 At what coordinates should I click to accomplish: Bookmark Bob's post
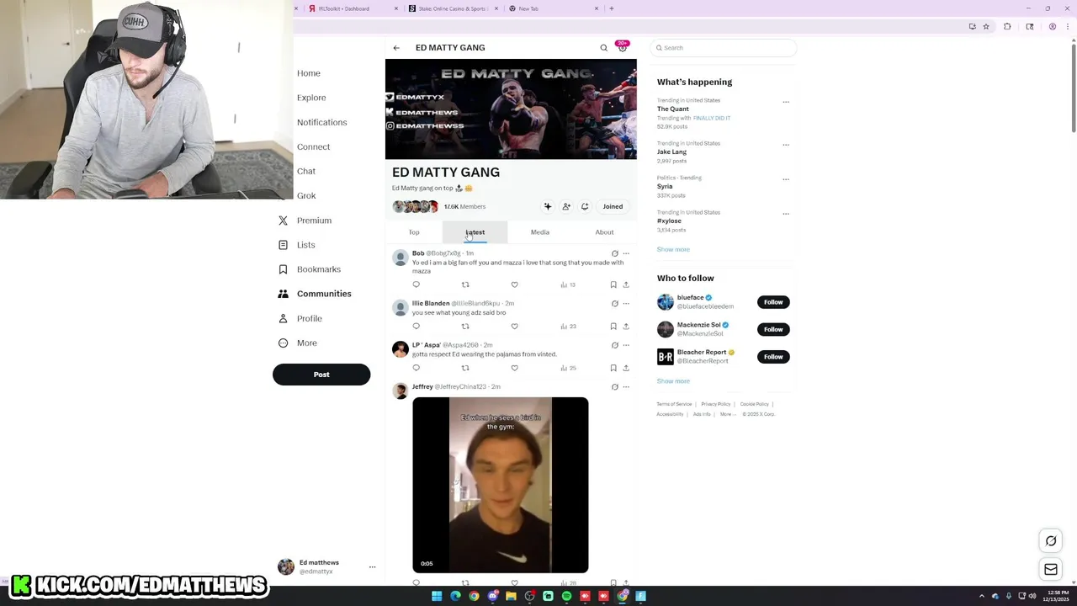(x=613, y=284)
